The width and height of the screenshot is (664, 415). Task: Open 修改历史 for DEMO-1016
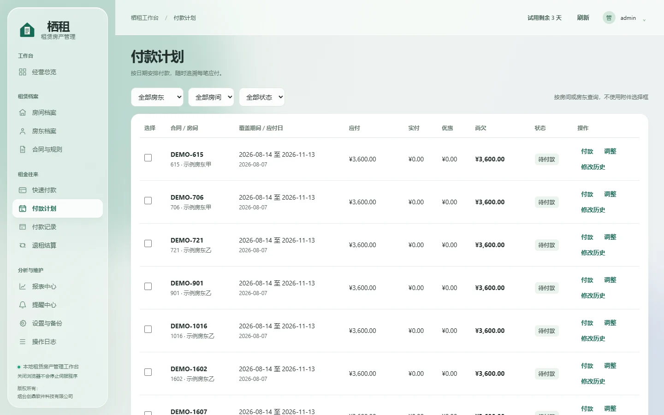(x=593, y=338)
